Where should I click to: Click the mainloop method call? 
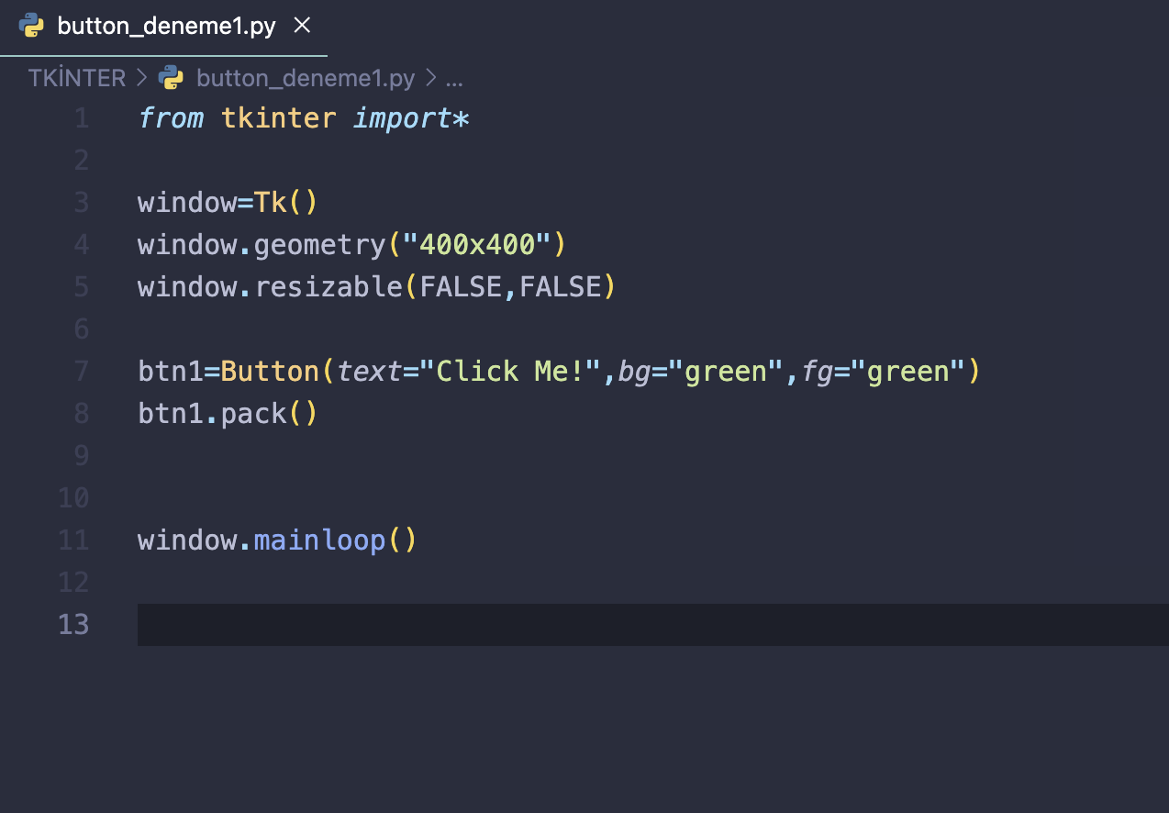coord(319,540)
